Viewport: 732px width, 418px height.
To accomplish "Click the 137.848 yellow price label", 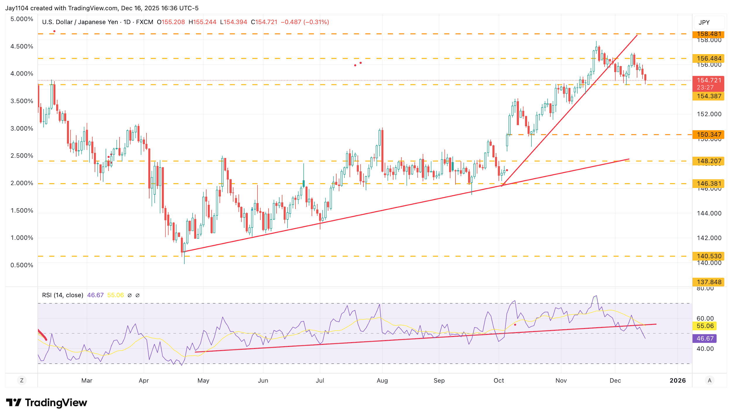I will [x=708, y=282].
